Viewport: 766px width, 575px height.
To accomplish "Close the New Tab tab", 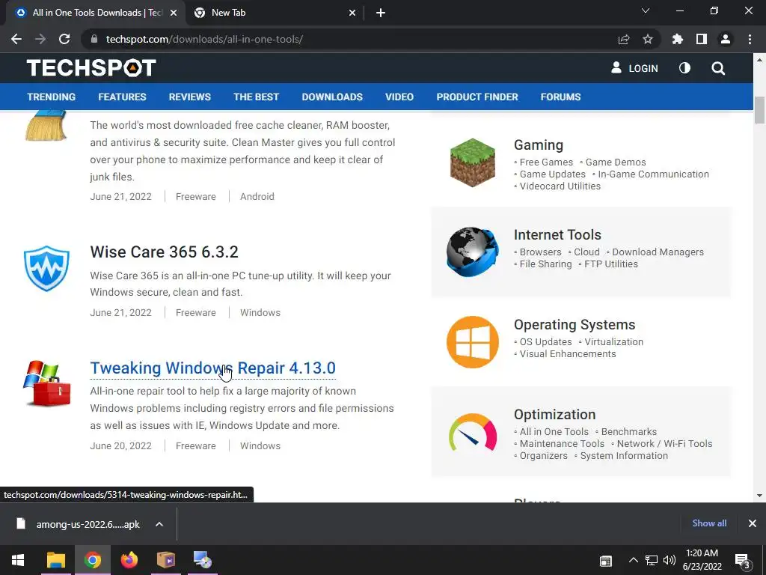I will [x=352, y=13].
